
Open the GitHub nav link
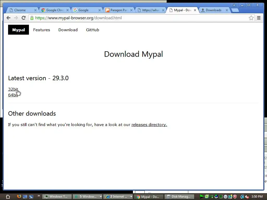coord(93,30)
